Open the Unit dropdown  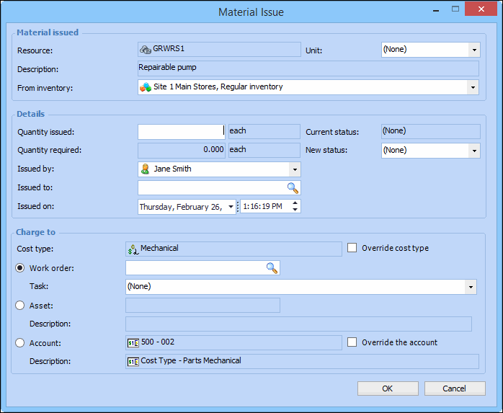pyautogui.click(x=473, y=50)
